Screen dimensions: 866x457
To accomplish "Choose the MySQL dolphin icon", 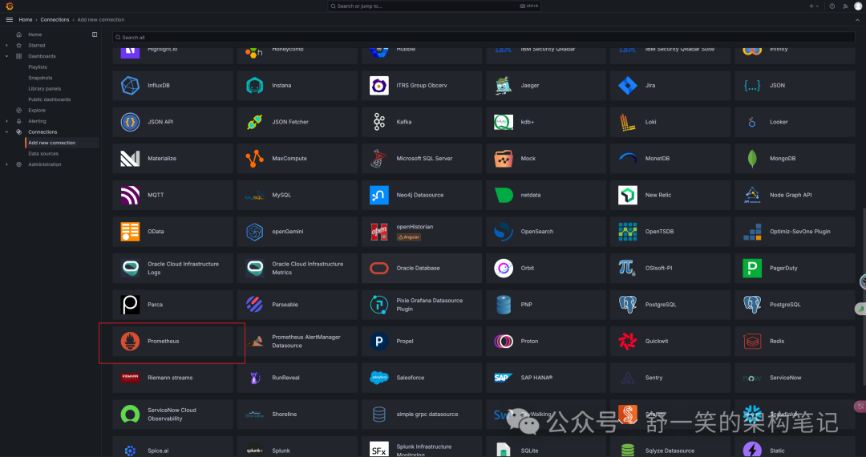I will [x=255, y=195].
